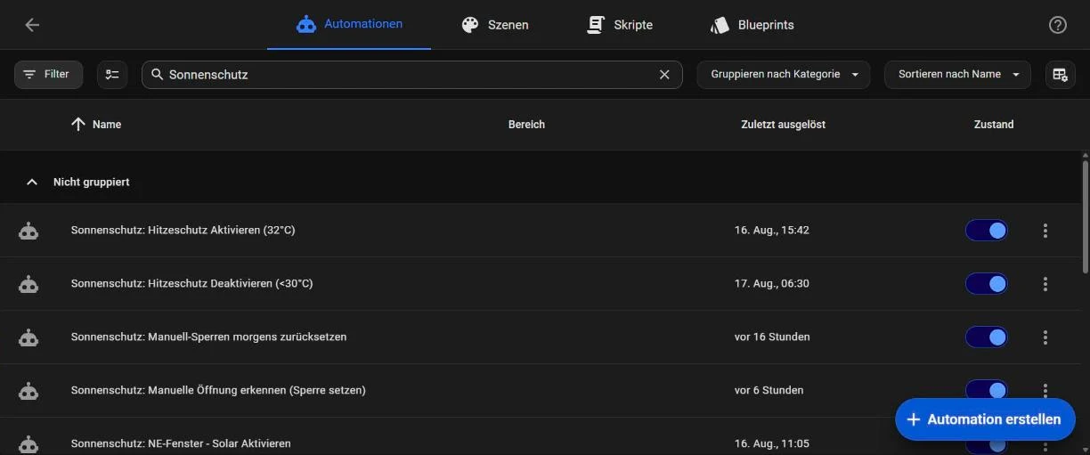Open Gruppieren nach Kategorie dropdown
Screen dimensions: 1090x455
pos(784,75)
